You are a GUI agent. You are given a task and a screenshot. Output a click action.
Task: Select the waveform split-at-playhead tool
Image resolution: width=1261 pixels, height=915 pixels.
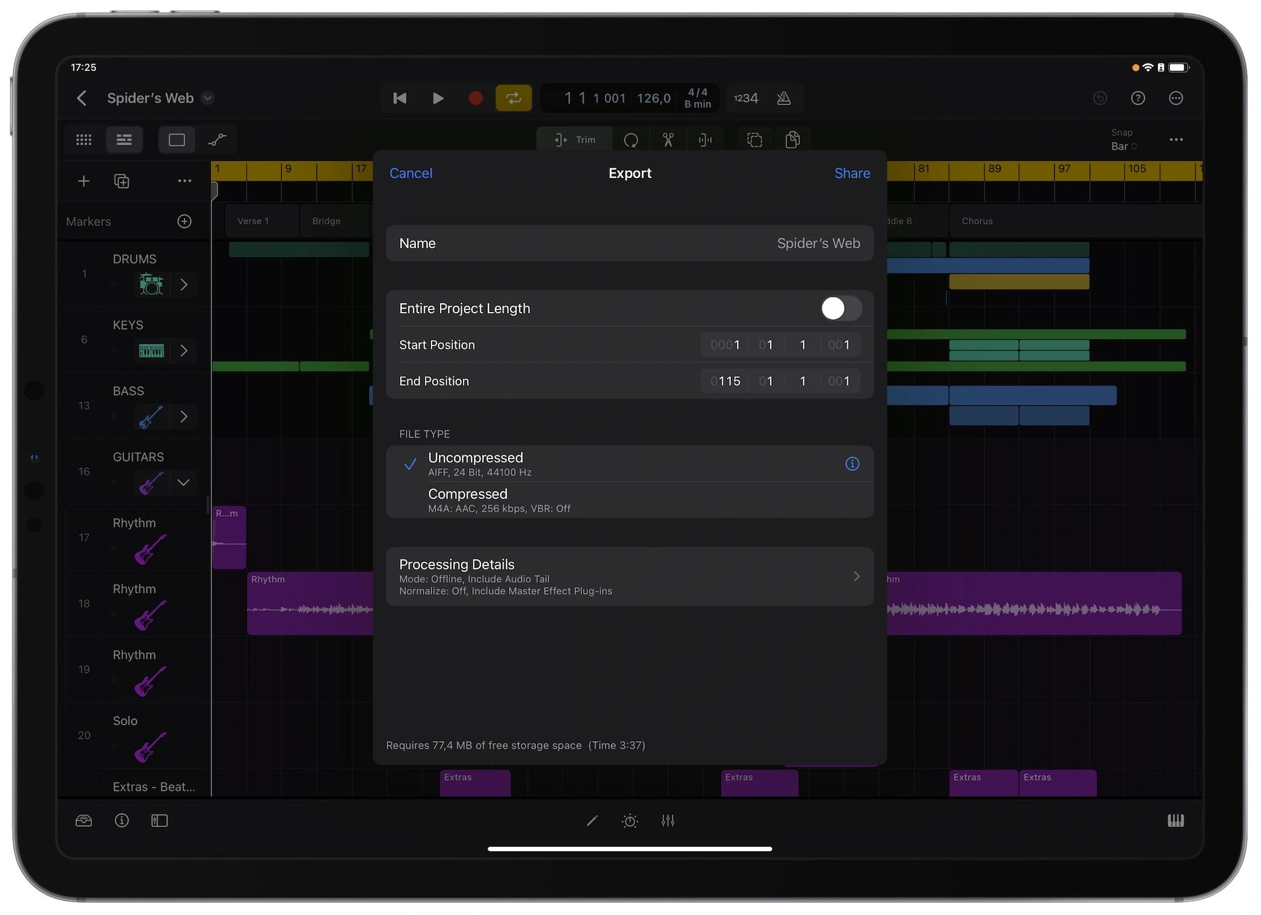tap(705, 140)
